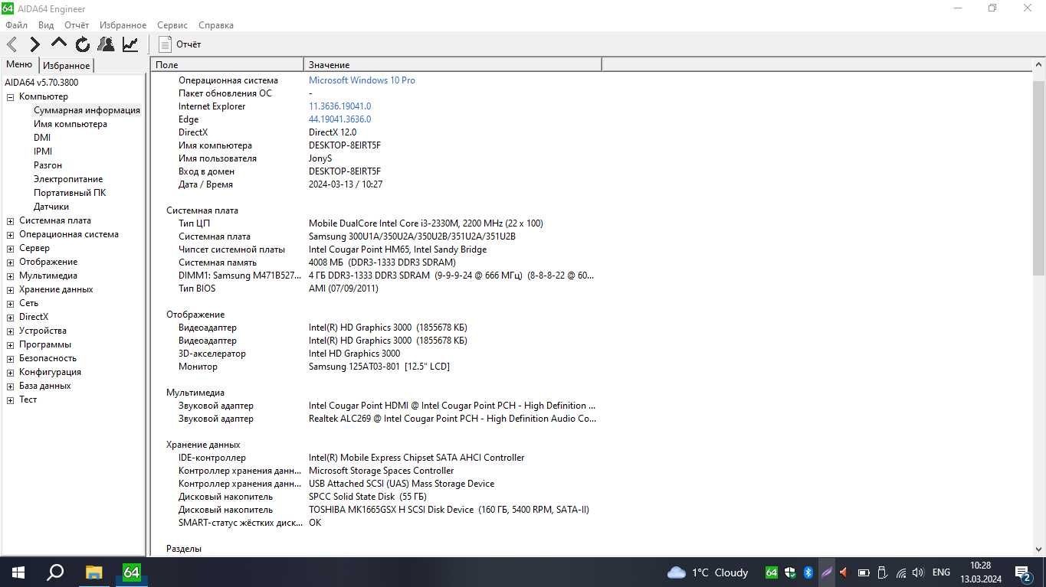This screenshot has height=587, width=1046.
Task: Open the Избранное menu in the menu bar
Action: pos(123,25)
